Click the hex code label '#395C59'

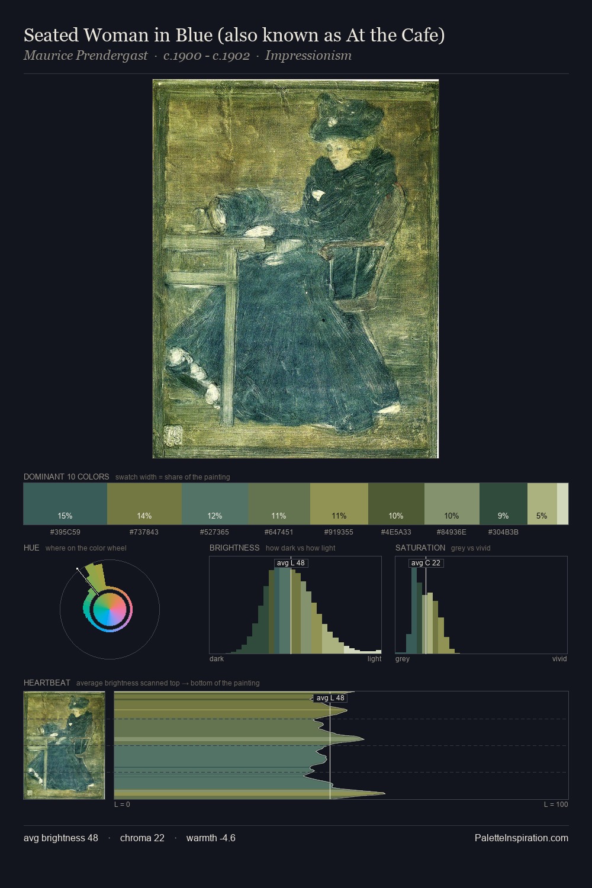pos(65,532)
